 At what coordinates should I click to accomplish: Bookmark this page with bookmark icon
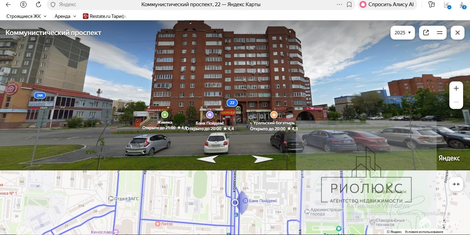click(x=349, y=4)
